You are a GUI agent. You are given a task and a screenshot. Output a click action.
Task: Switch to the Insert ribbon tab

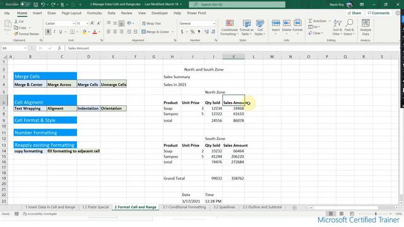37,13
